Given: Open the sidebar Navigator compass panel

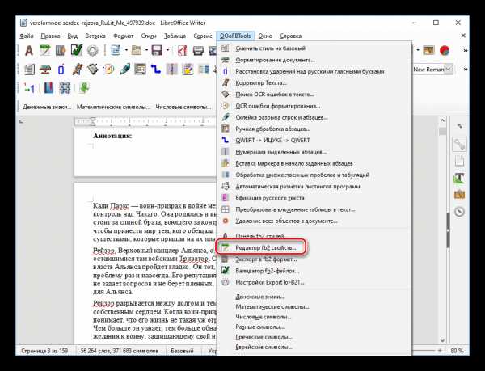Looking at the screenshot, I should pyautogui.click(x=459, y=212).
